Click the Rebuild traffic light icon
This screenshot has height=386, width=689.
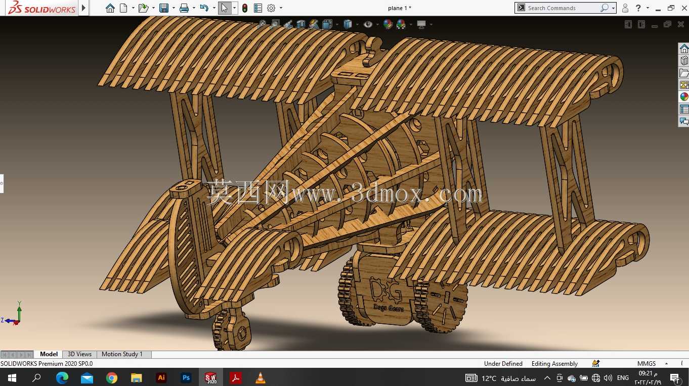245,8
